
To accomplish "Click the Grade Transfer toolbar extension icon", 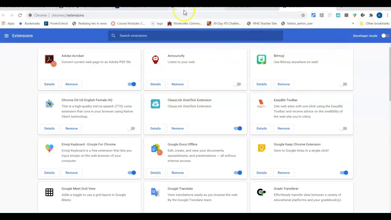I will (363, 15).
